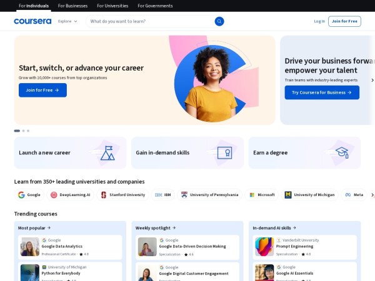Click the blue search magnifier icon
375x281 pixels.
[219, 21]
